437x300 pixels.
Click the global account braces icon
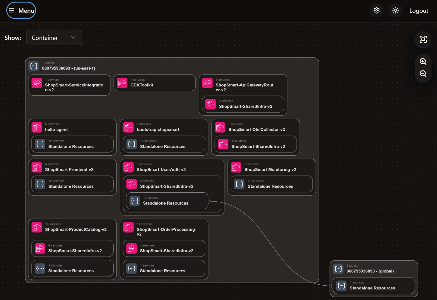point(338,269)
